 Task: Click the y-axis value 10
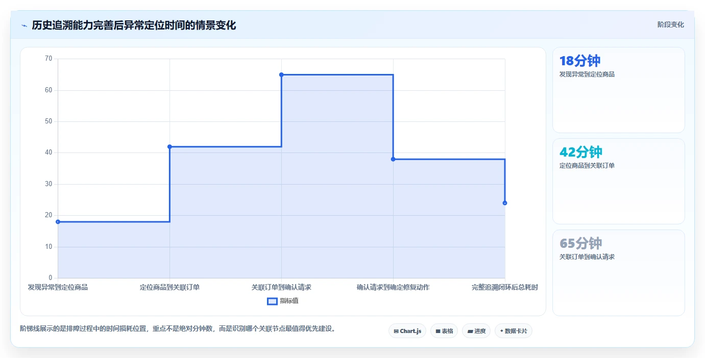[48, 247]
